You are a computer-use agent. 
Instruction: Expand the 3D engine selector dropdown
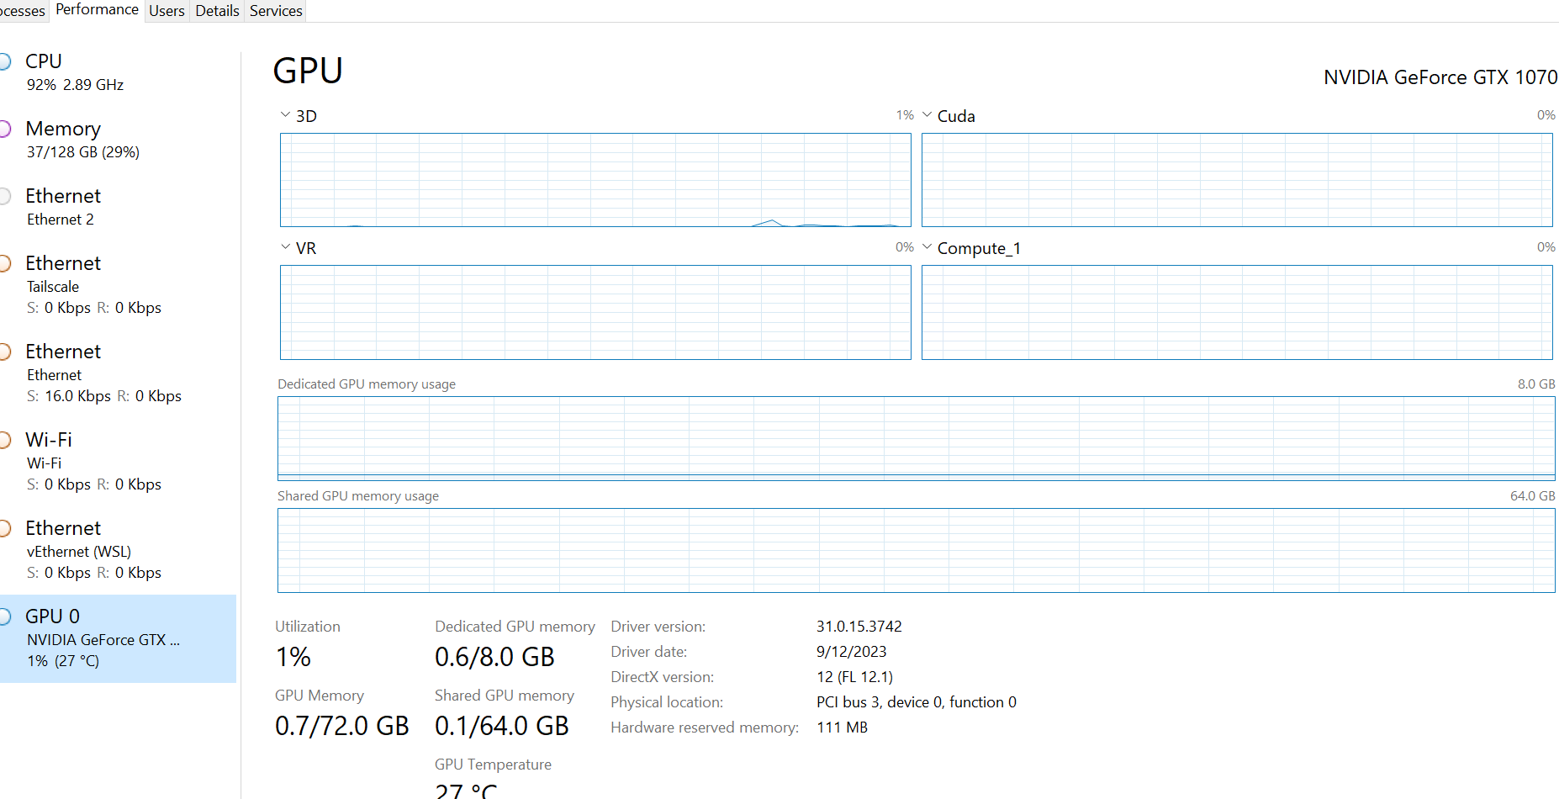point(284,114)
